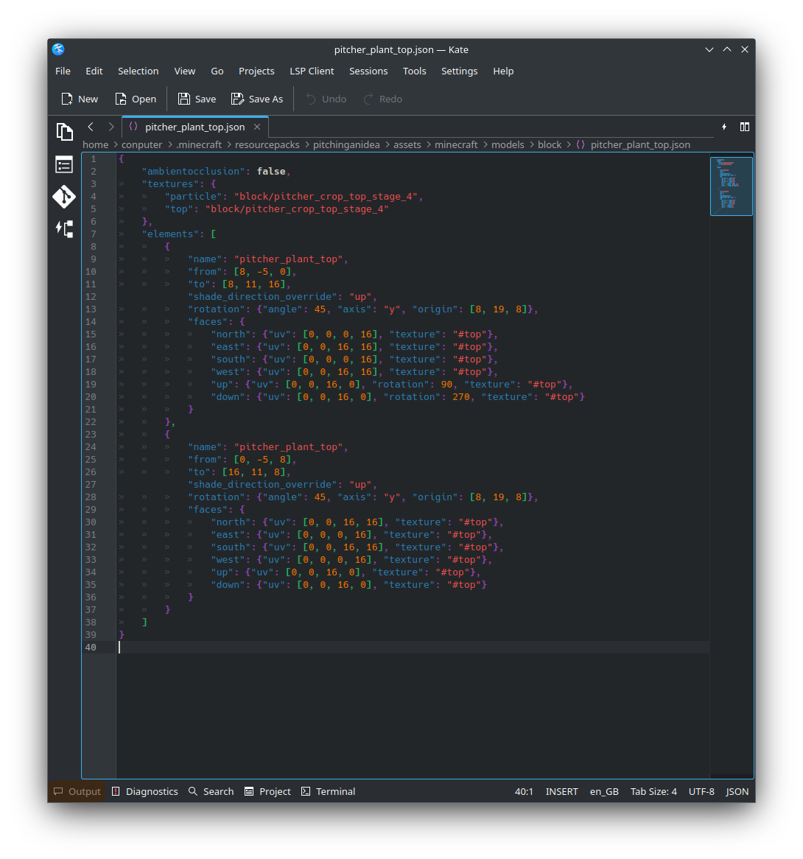Click the resourcepacks breadcrumb segment

coord(267,144)
